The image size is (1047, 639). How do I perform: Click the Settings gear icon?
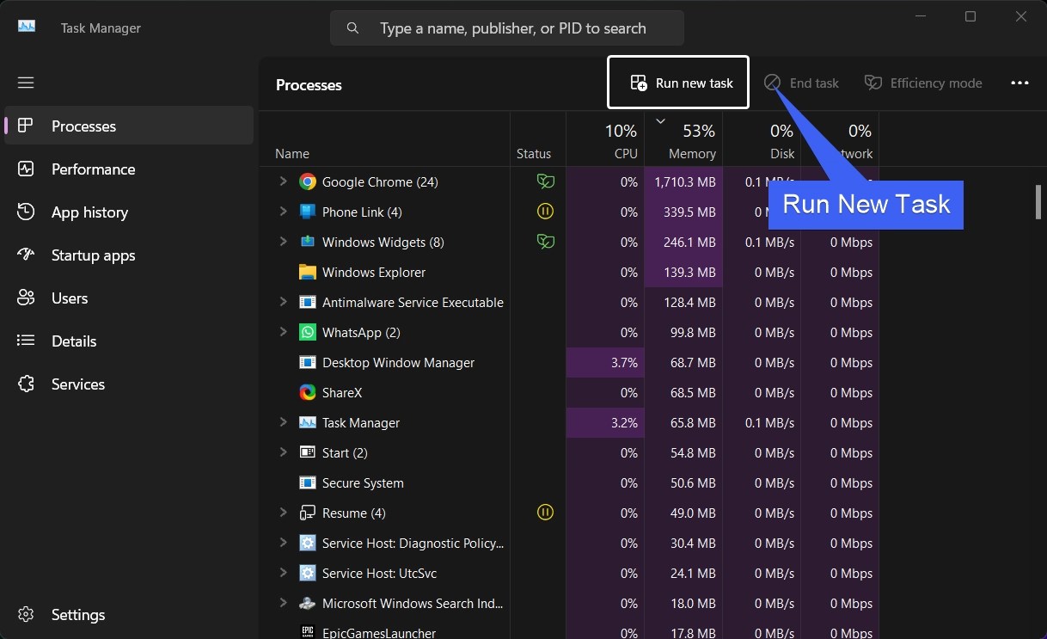coord(26,614)
